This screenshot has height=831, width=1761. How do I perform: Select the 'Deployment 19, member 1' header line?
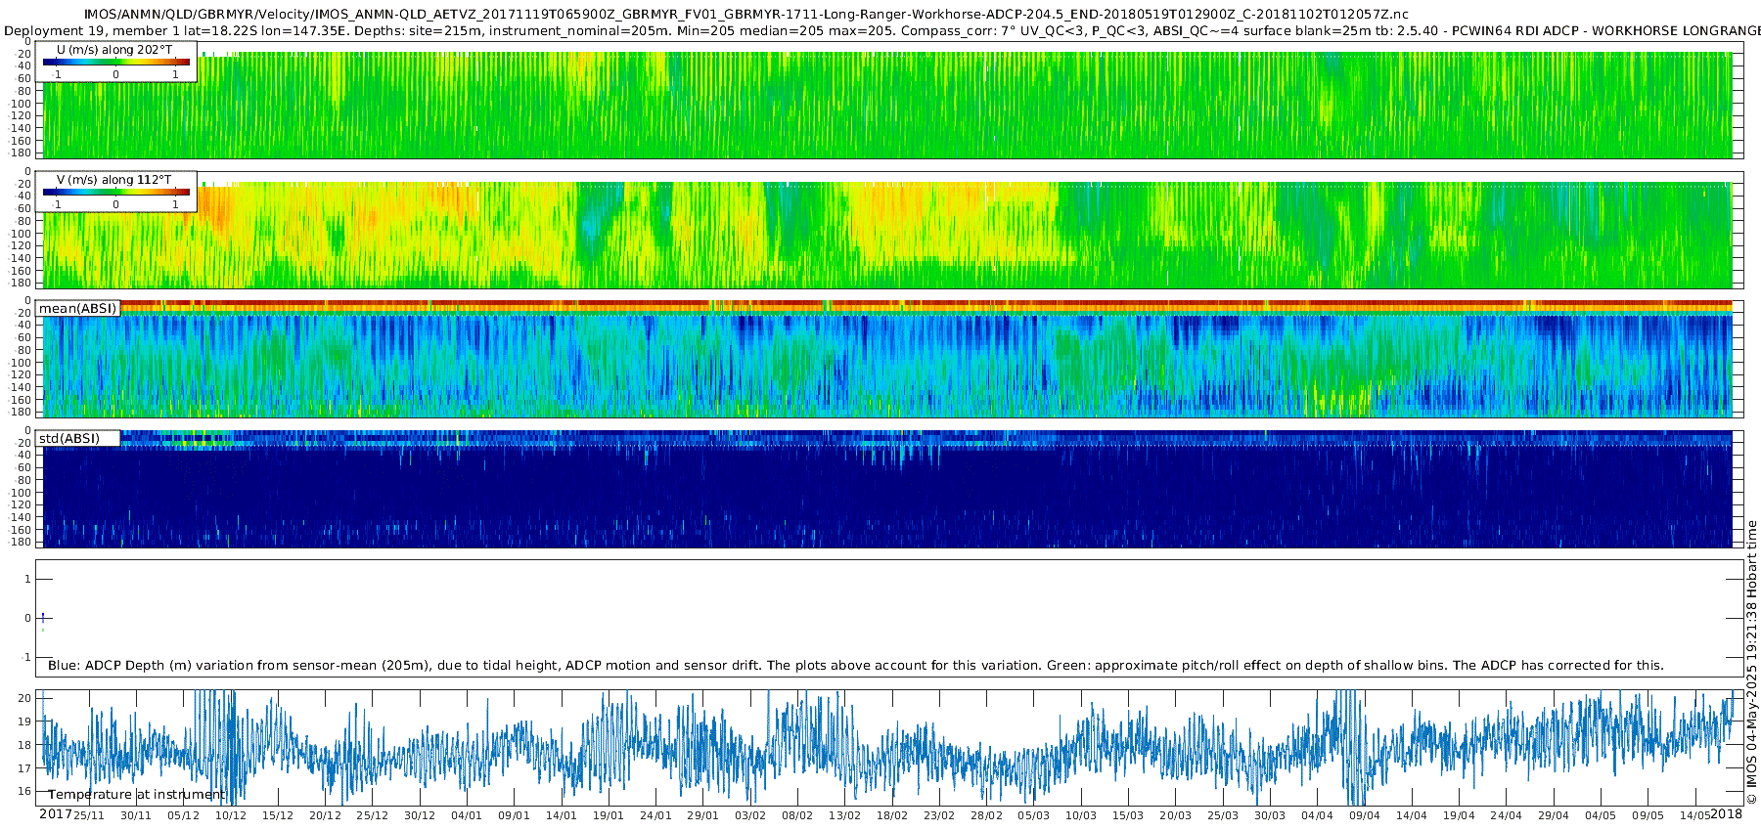click(880, 30)
